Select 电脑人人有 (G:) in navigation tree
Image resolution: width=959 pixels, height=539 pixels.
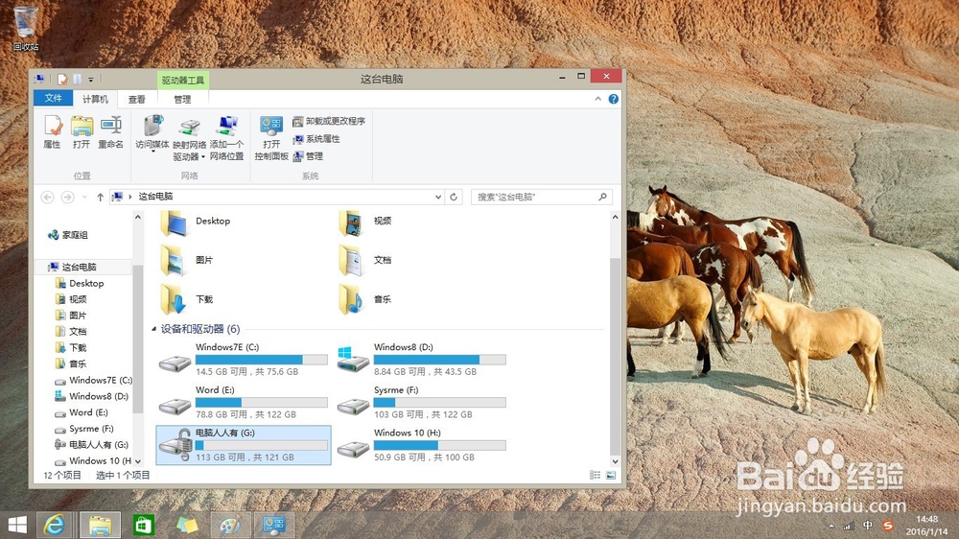pos(92,445)
